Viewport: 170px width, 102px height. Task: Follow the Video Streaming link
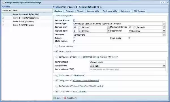coord(96,86)
